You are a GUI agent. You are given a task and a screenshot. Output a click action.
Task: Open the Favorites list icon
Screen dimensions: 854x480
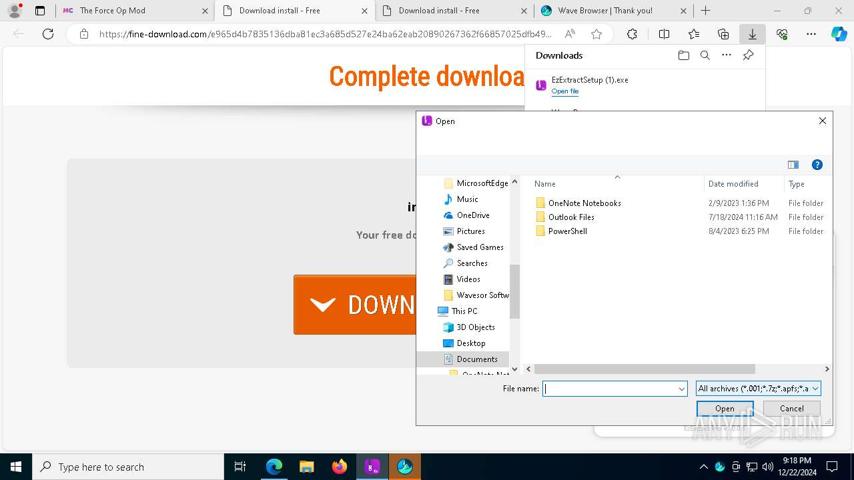tap(694, 34)
